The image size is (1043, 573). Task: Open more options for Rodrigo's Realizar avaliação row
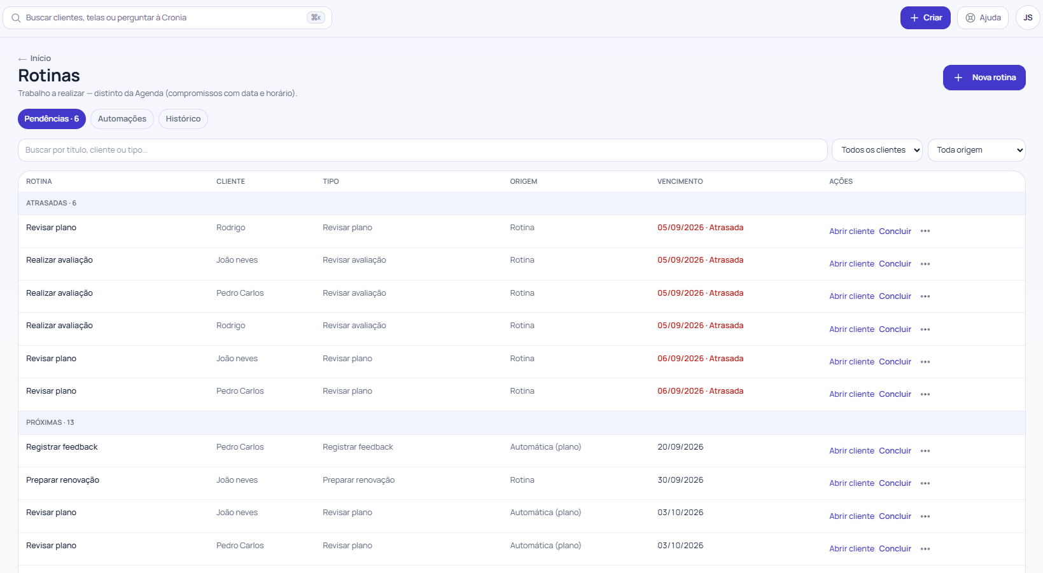(925, 329)
